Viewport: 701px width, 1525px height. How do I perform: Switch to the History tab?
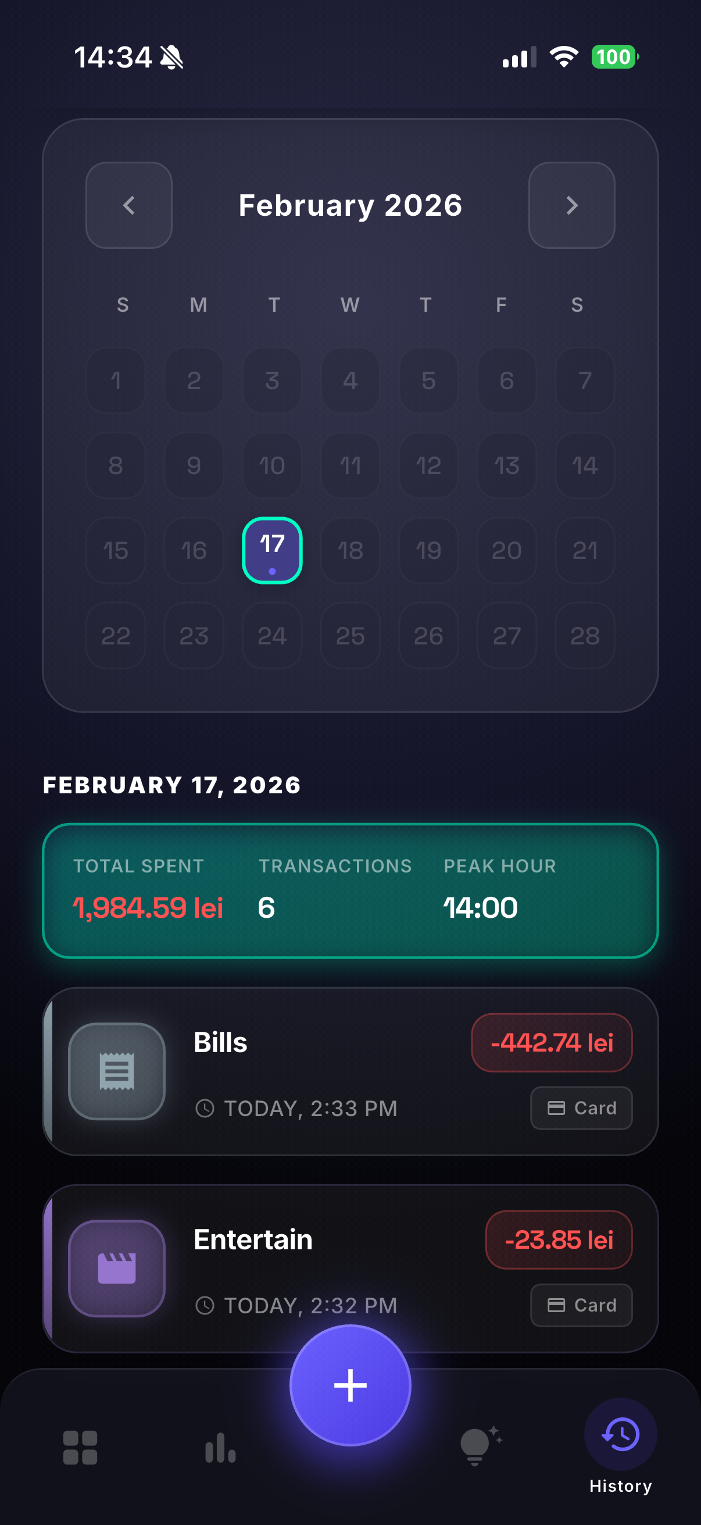click(620, 1444)
